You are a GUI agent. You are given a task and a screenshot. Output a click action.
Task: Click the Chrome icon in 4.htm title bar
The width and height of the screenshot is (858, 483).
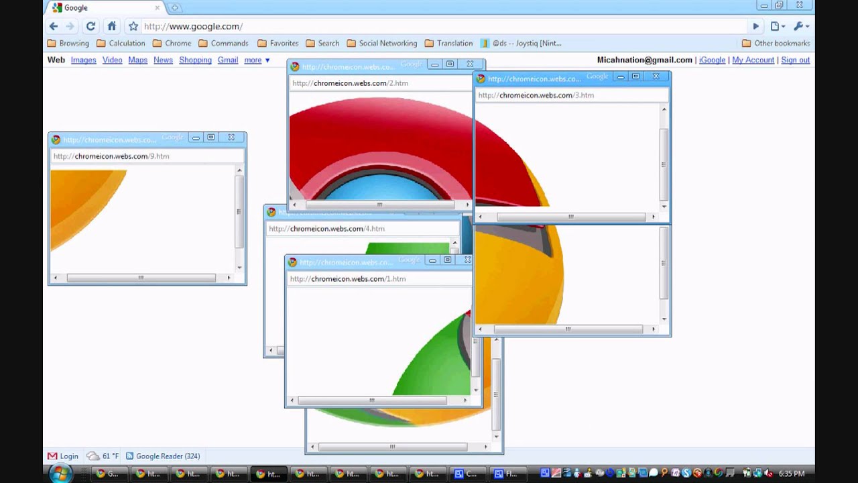[271, 212]
